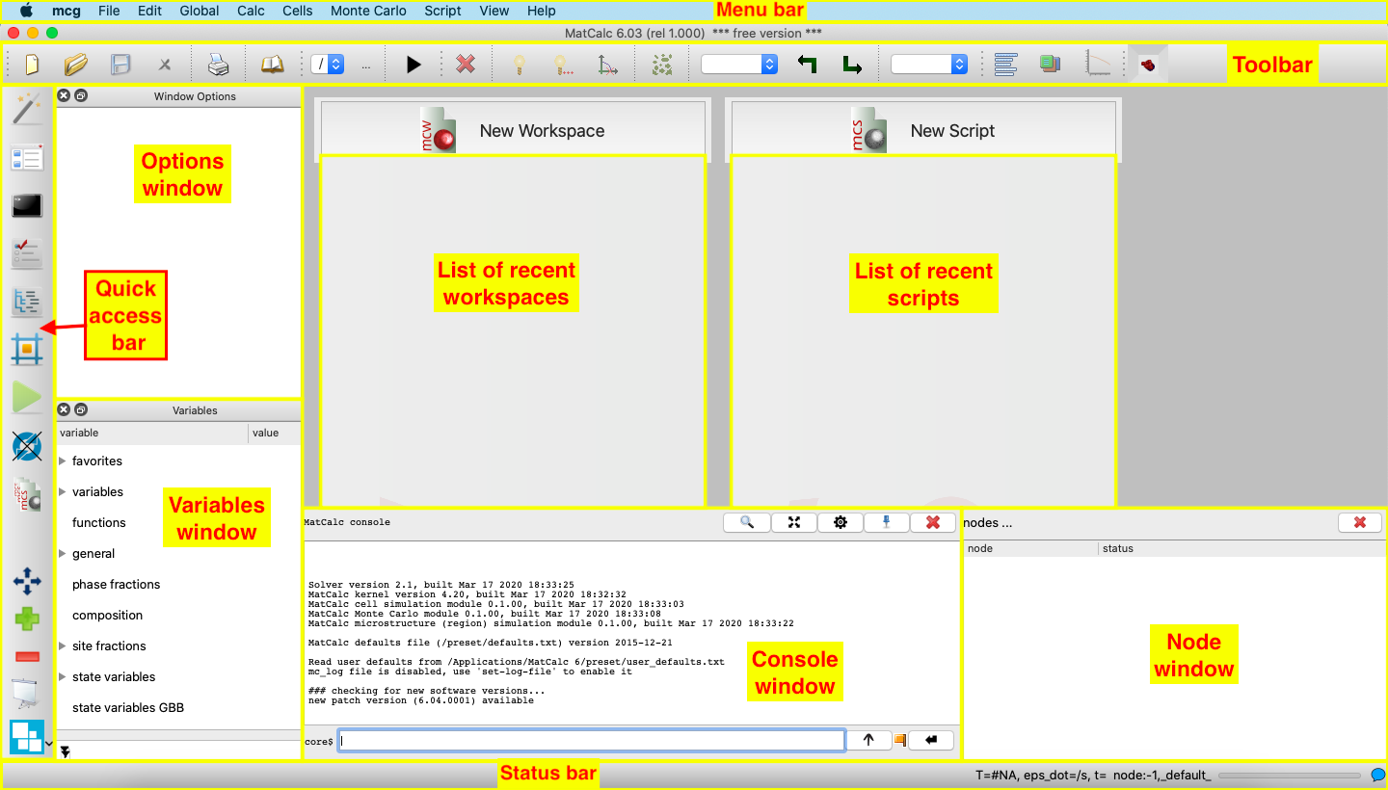Click the red minus icon in sidebar
This screenshot has height=790, width=1388.
[x=27, y=656]
